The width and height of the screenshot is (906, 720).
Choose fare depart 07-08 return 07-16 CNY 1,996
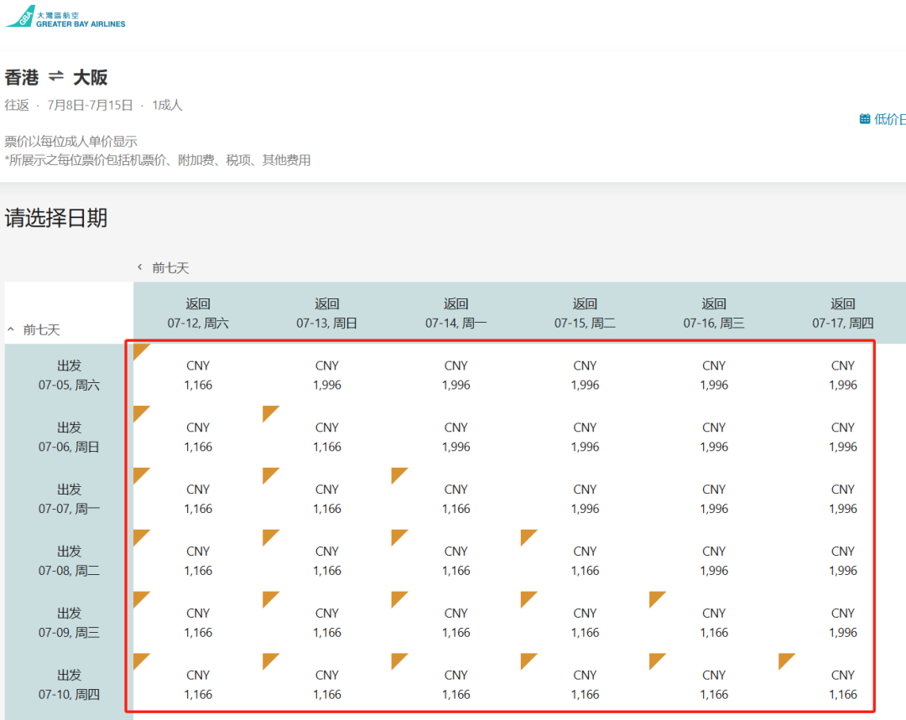(x=714, y=561)
